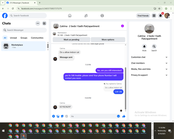Switch to the Messenger Facebook browser tab
Image resolution: width=174 pixels, height=139 pixels.
tap(21, 3)
